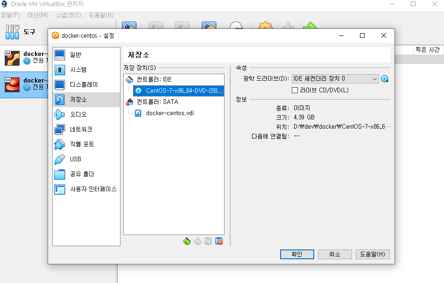Open the 일반 settings category
444x283 pixels.
coord(86,55)
